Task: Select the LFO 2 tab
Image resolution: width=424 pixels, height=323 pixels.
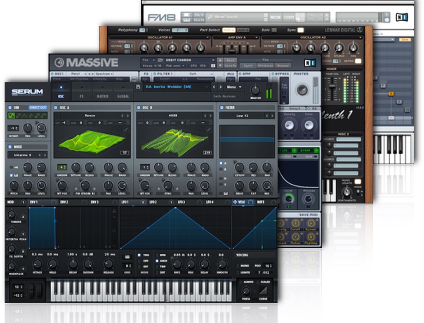Action: (x=154, y=202)
